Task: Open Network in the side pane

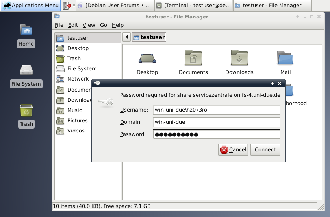Action: coord(78,79)
